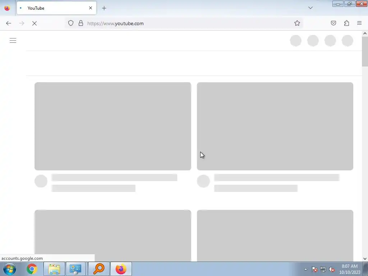The width and height of the screenshot is (368, 276).
Task: Click the Firefox View icon left of the tab
Action: pos(7,8)
